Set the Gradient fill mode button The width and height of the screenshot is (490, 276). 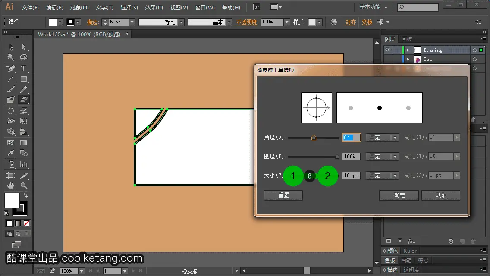pyautogui.click(x=18, y=223)
